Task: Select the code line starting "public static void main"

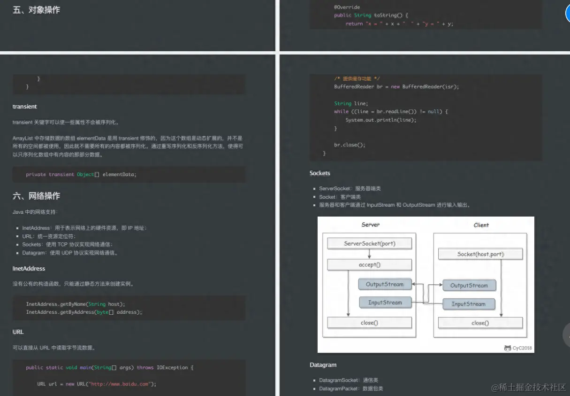Action: pos(110,367)
